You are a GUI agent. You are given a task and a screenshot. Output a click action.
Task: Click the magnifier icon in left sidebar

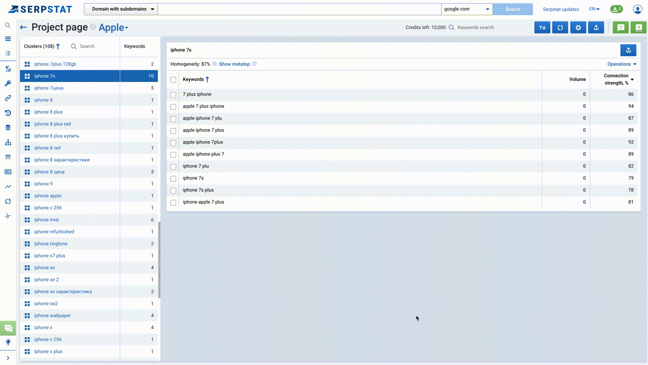[x=8, y=25]
